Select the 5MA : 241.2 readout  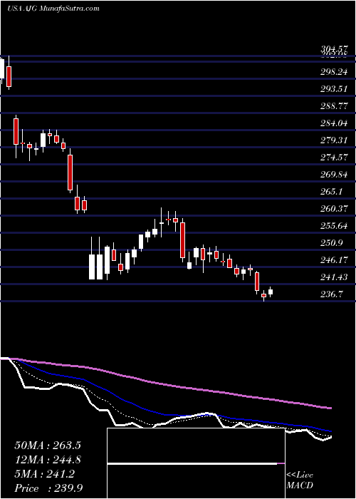click(44, 474)
